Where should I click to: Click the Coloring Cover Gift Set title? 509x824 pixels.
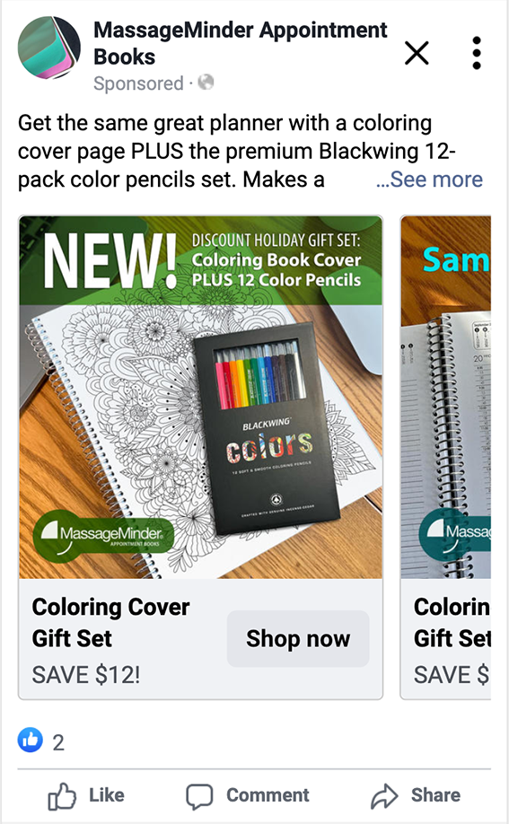pos(110,623)
